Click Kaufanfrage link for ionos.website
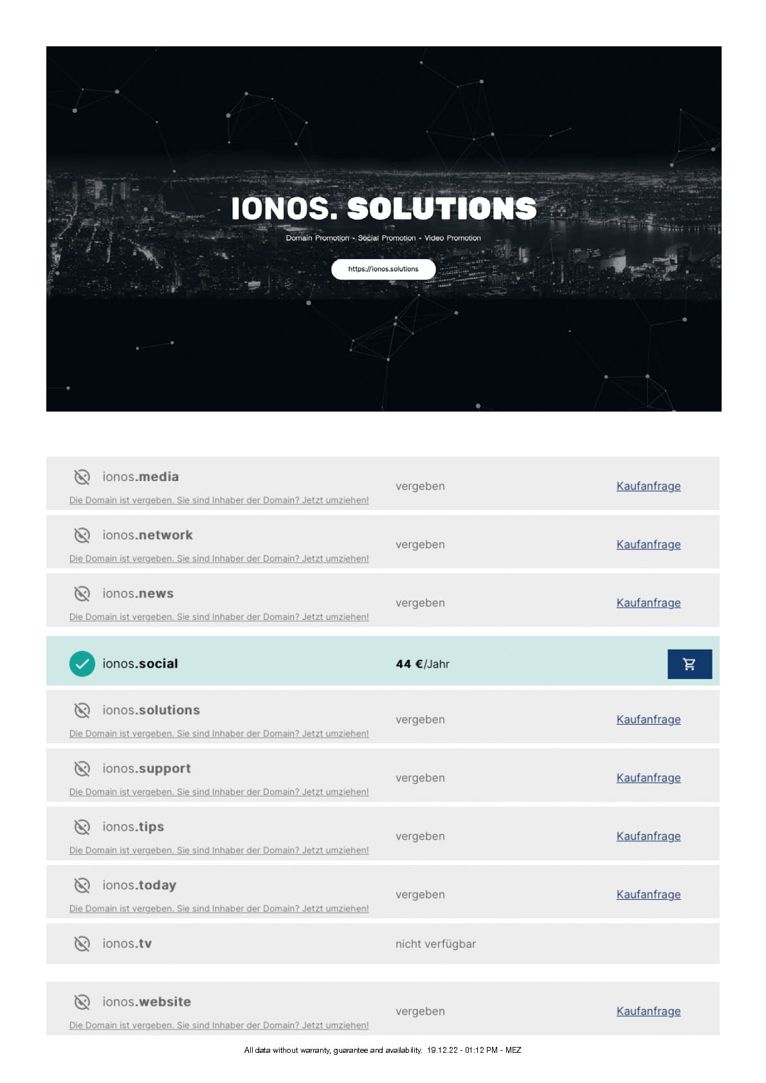The image size is (766, 1083). tap(648, 1011)
